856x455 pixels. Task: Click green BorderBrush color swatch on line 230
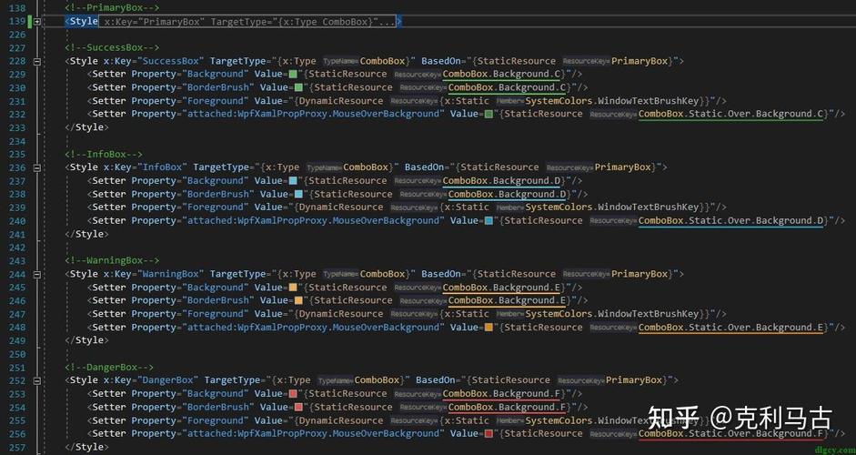(298, 87)
